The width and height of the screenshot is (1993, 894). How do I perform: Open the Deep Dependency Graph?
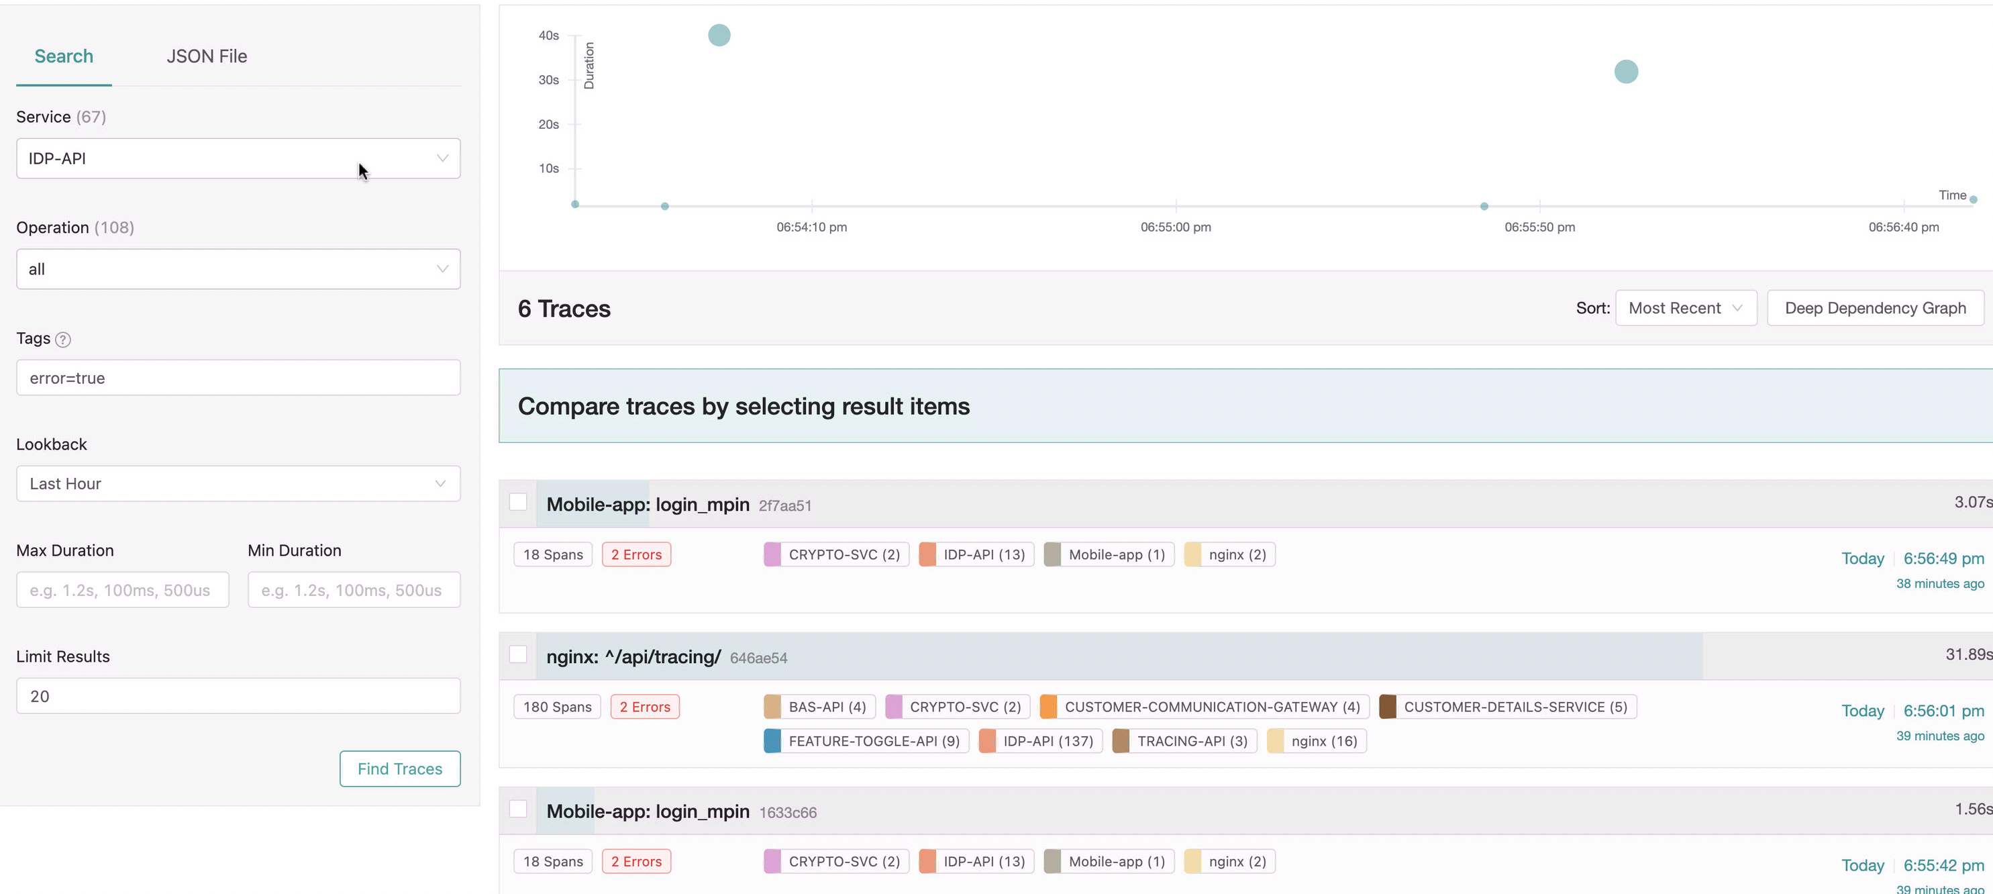(x=1875, y=308)
